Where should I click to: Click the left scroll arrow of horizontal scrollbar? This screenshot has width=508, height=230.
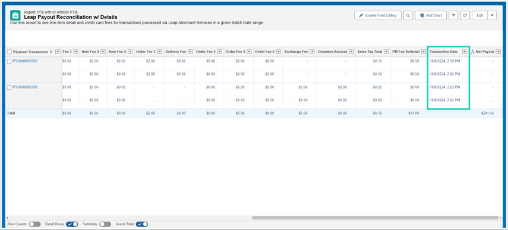[x=7, y=218]
